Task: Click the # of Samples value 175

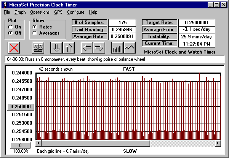Action: tap(122, 23)
